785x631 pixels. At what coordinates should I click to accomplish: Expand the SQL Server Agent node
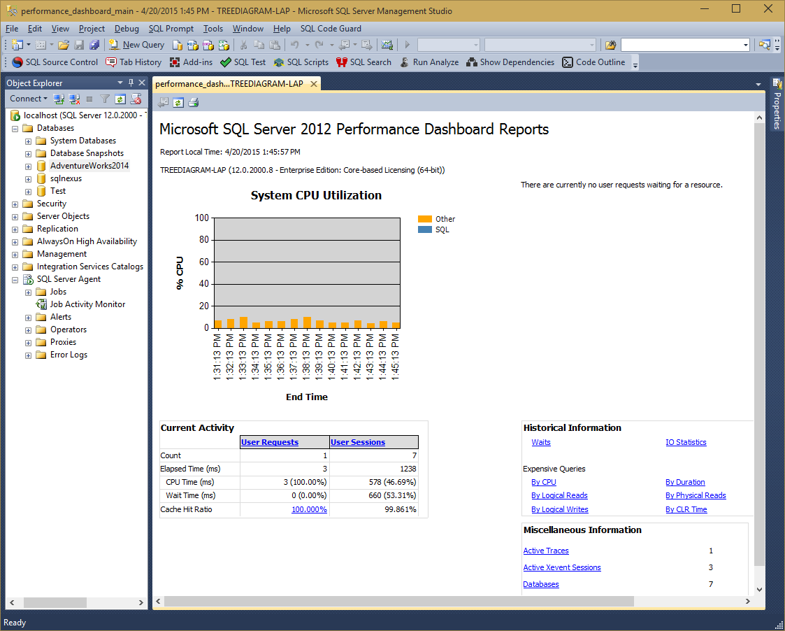tap(15, 278)
